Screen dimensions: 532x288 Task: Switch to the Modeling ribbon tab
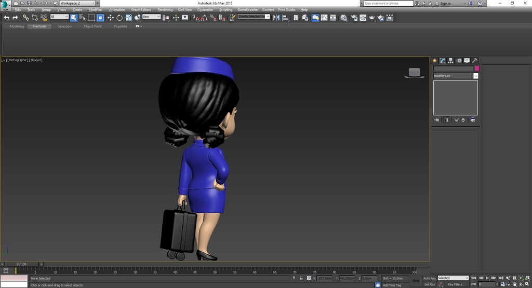[x=17, y=26]
